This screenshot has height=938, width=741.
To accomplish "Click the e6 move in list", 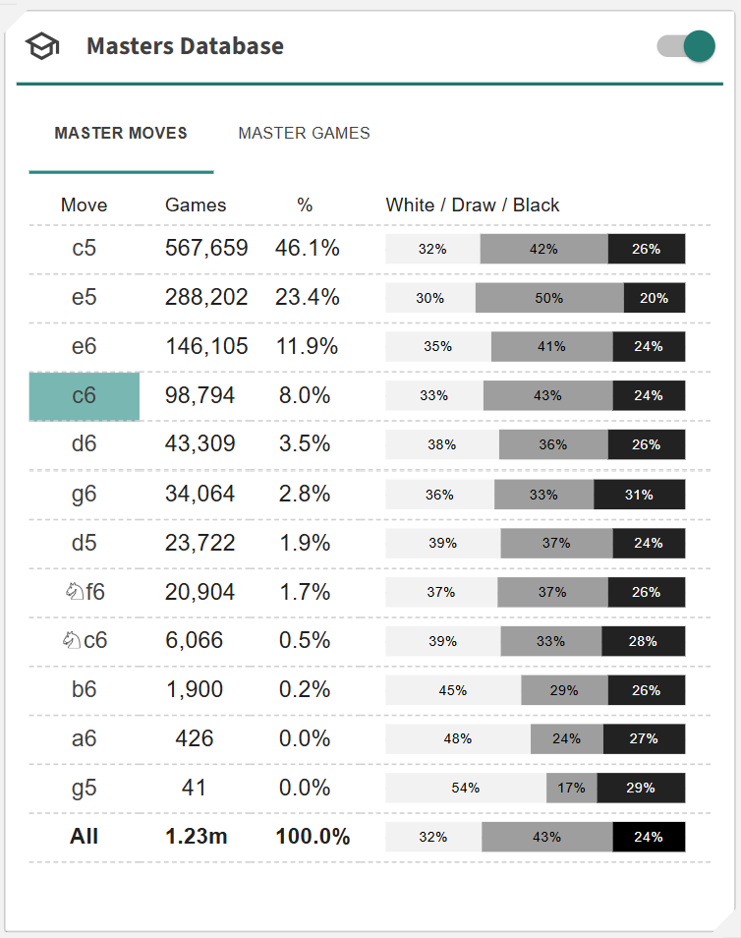I will (85, 347).
